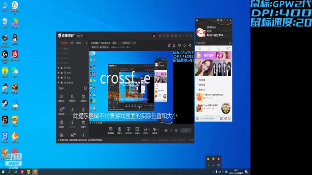Screen dimensions: 312x175
Task: Open the speaker options dropdown arrow
Action: [x=158, y=130]
